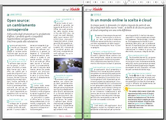This screenshot has width=166, height=120.
Task: Click the GOOGLE section arrow icon
Action: point(91,15)
